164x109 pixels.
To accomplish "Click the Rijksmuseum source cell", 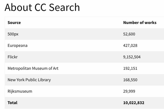I will click(x=20, y=91).
